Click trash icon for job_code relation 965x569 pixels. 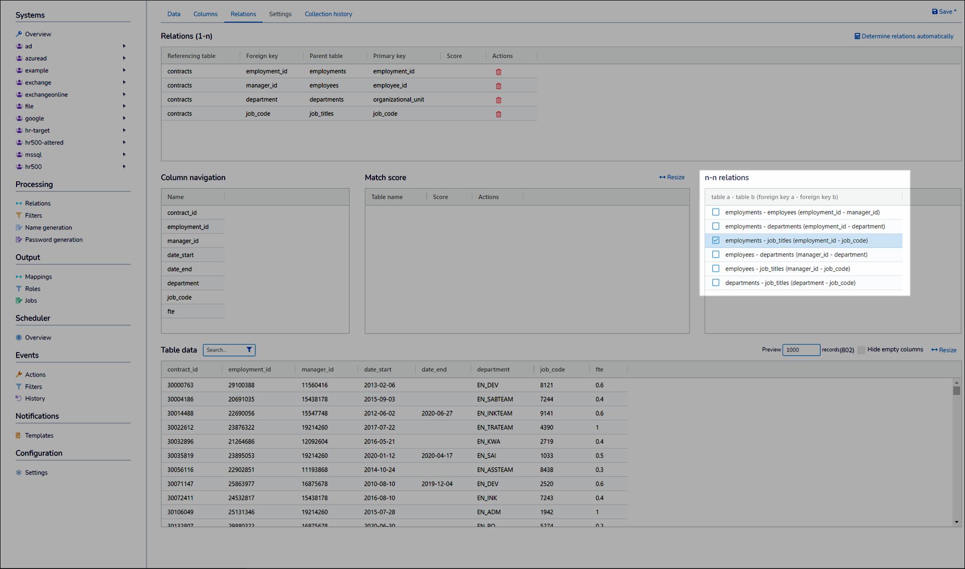click(499, 114)
